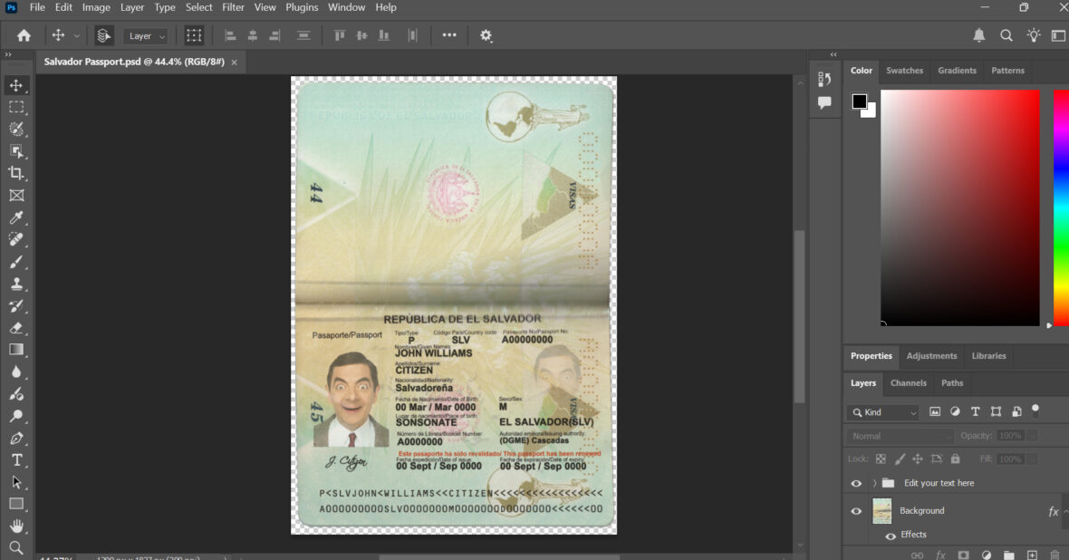
Task: Open the File menu
Action: [37, 7]
